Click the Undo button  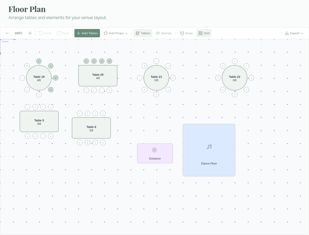[x=45, y=33]
